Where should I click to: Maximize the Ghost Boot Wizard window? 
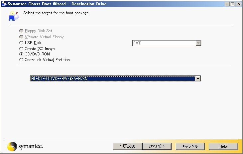[x=232, y=4]
